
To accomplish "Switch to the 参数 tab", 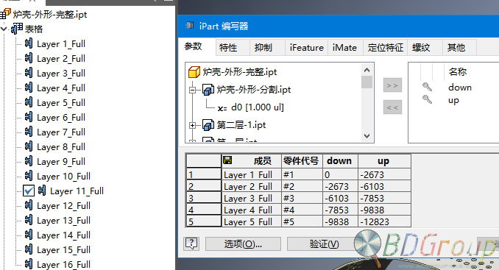I will click(x=193, y=47).
